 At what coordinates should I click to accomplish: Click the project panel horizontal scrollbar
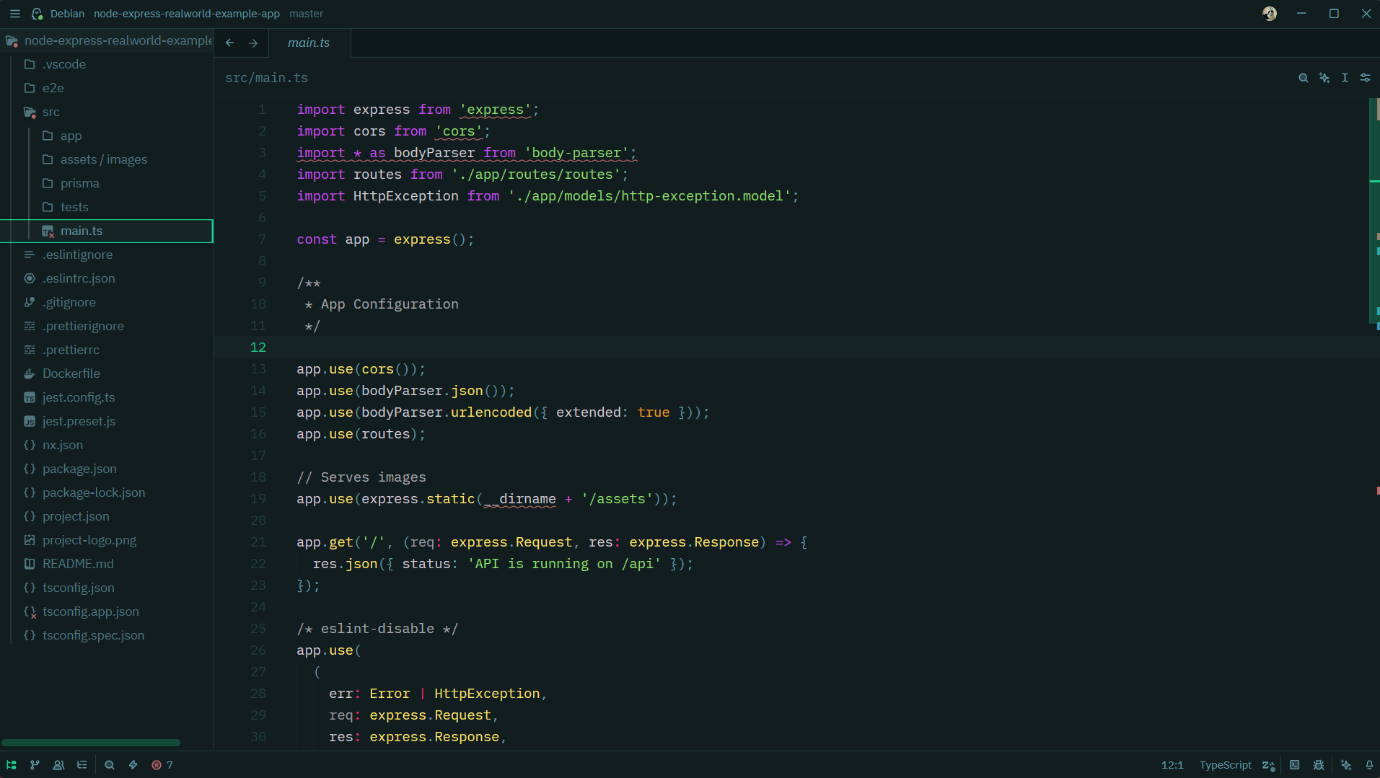(x=91, y=743)
